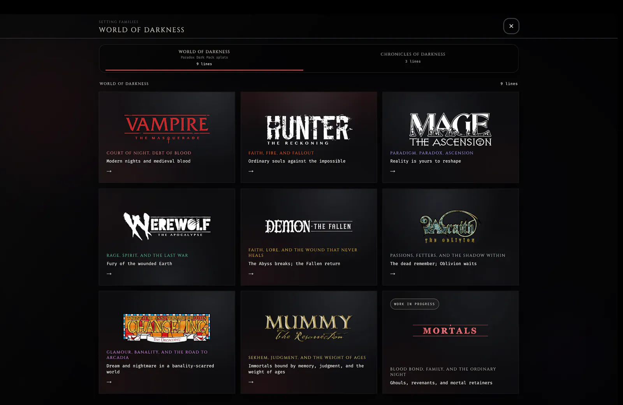
Task: Click 'Paradox Dark Pack splats' subtitle
Action: tap(204, 58)
